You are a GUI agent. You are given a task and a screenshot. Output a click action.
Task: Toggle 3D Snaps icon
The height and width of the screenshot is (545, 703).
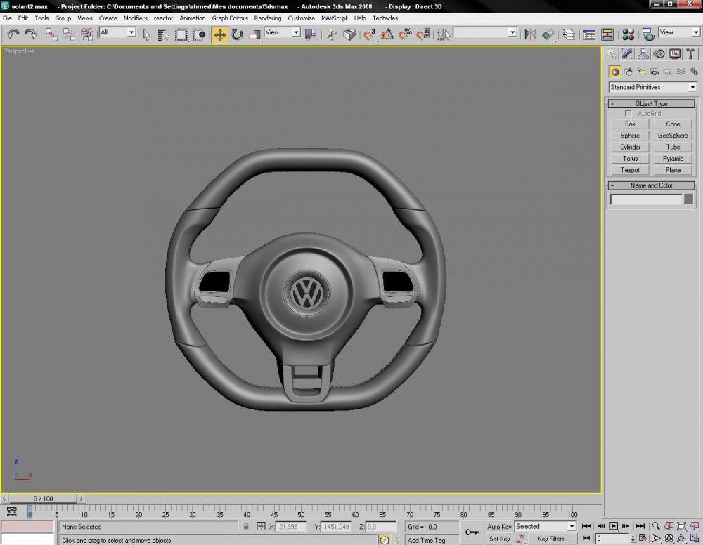pos(370,34)
